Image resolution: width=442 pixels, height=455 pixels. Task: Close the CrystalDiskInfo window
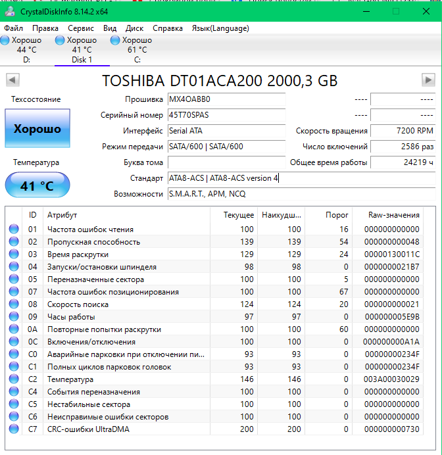(426, 11)
